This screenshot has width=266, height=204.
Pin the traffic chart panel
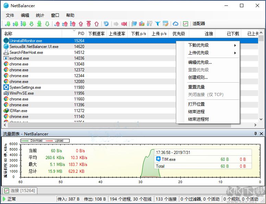coord(255,134)
